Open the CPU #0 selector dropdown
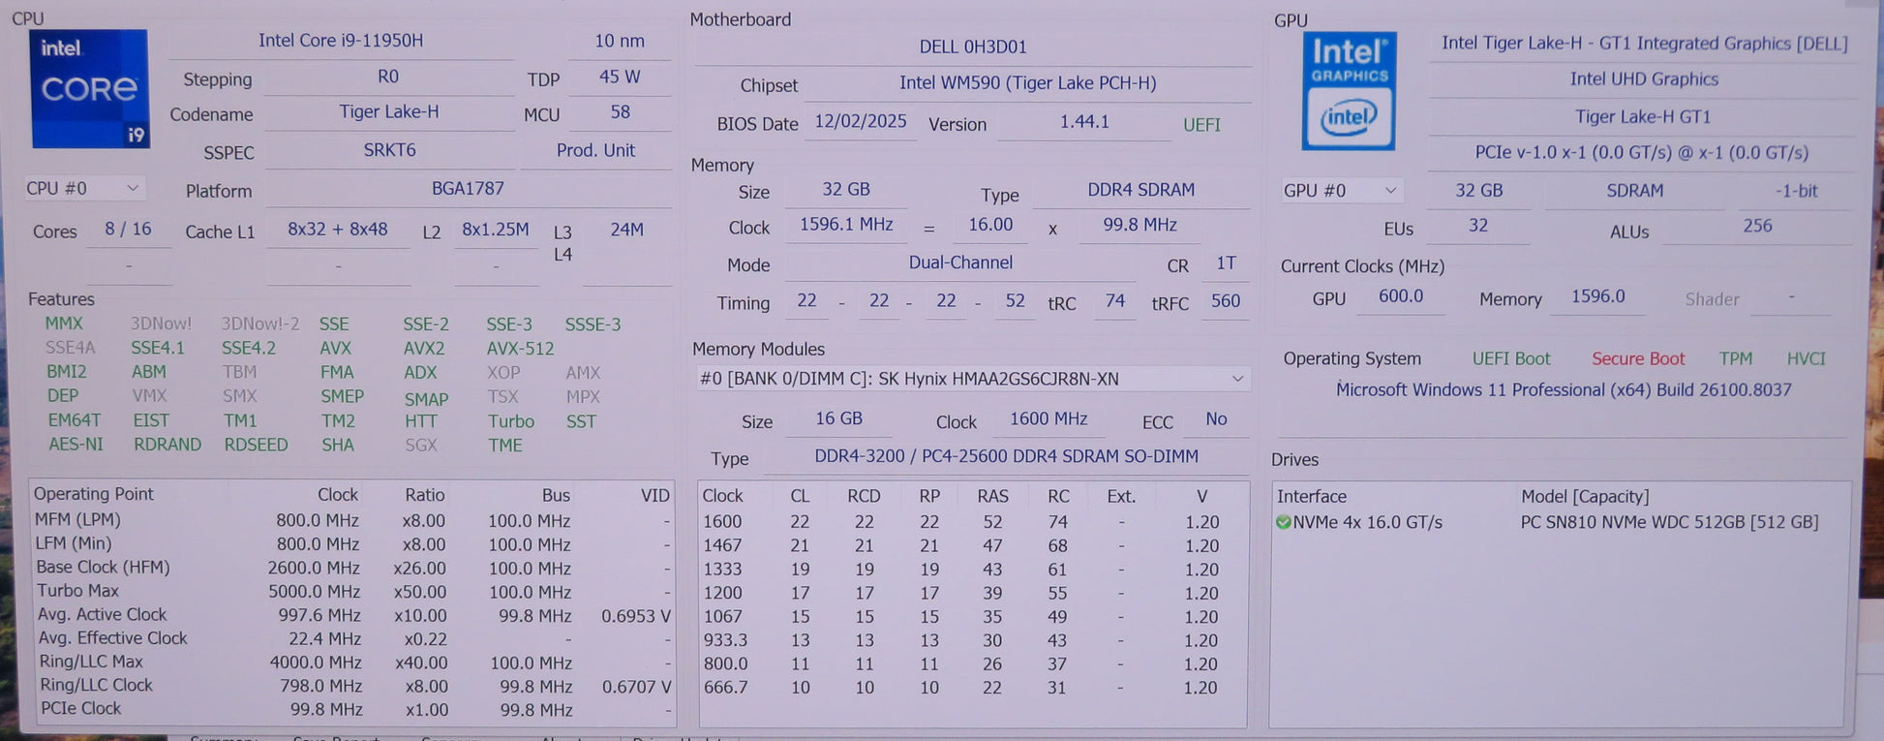Viewport: 1884px width, 741px height. click(84, 188)
